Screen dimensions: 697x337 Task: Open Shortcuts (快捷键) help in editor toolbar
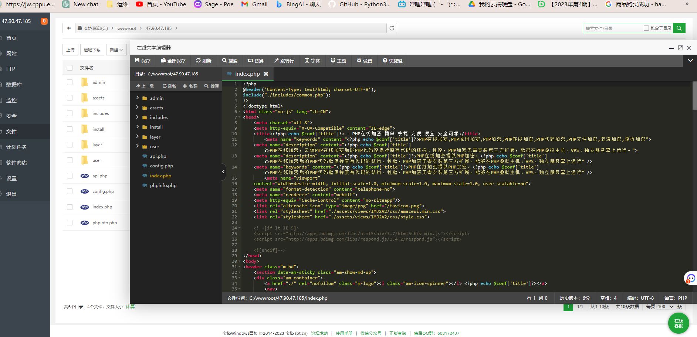(393, 61)
